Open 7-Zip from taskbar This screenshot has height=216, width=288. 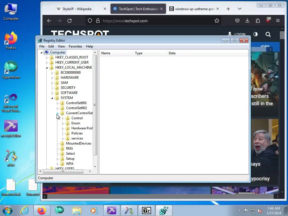146,210
